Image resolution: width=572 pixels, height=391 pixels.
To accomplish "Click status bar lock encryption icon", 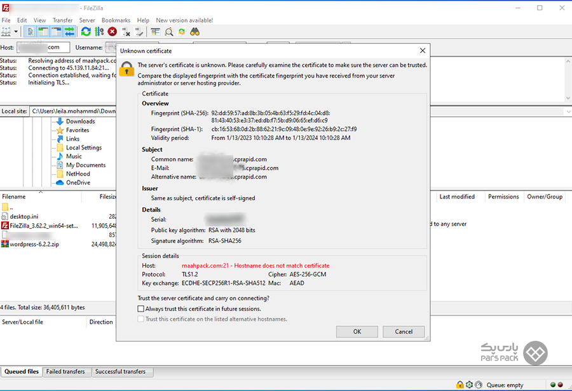I will click(x=460, y=385).
